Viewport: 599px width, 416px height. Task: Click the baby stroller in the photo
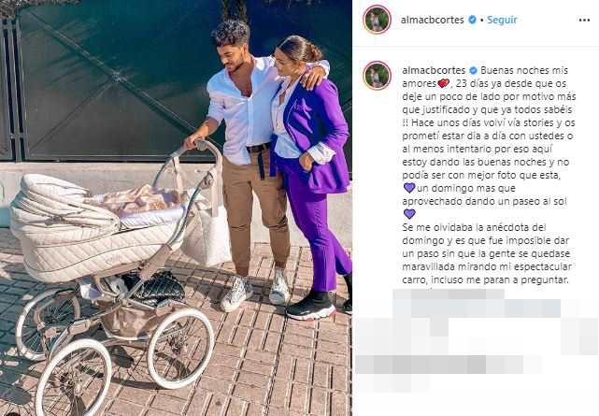click(111, 267)
